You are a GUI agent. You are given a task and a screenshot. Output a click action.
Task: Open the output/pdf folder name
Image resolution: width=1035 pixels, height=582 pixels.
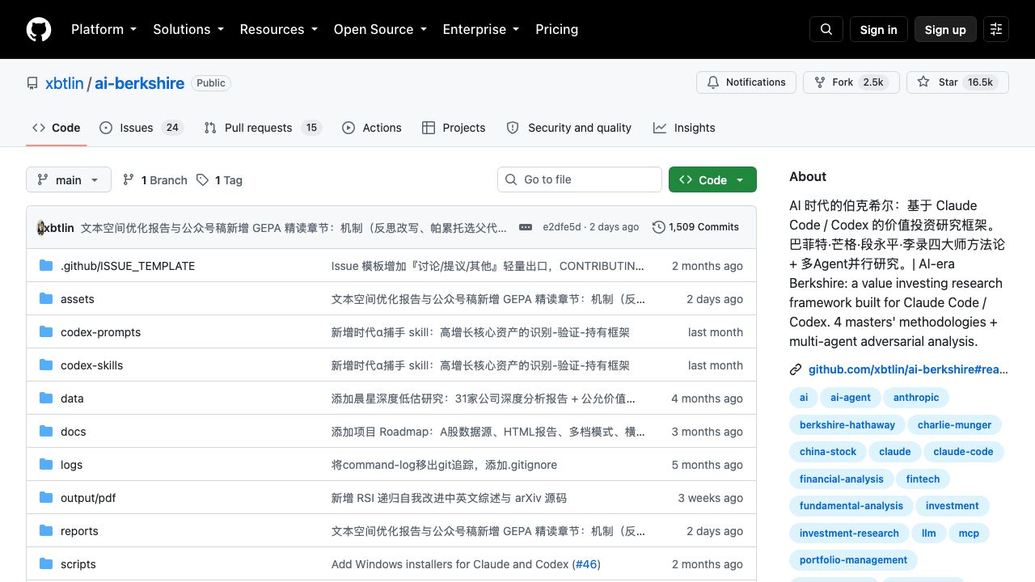tap(88, 498)
